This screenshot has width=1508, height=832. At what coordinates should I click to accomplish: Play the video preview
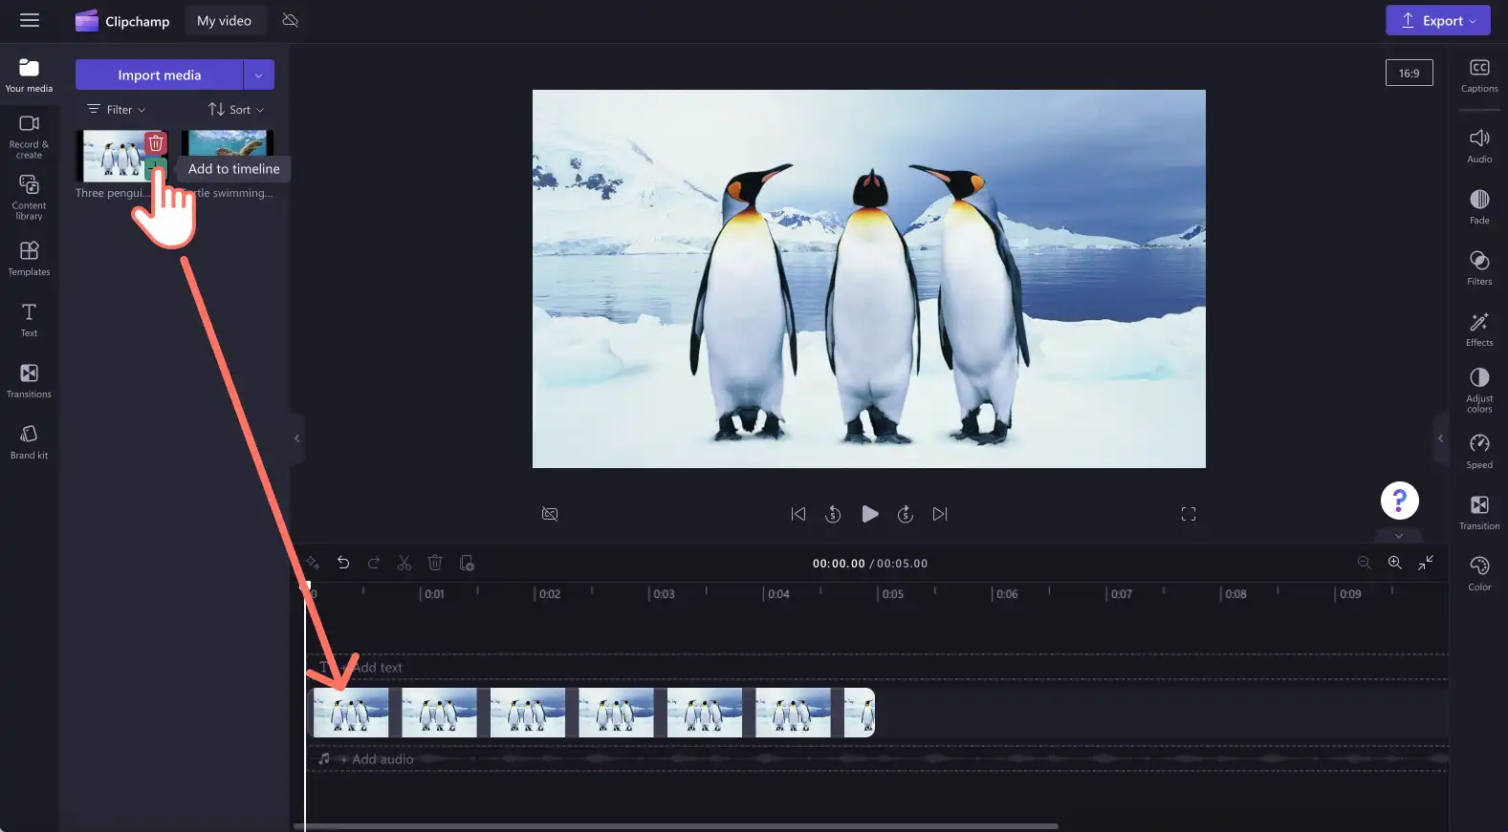point(869,514)
